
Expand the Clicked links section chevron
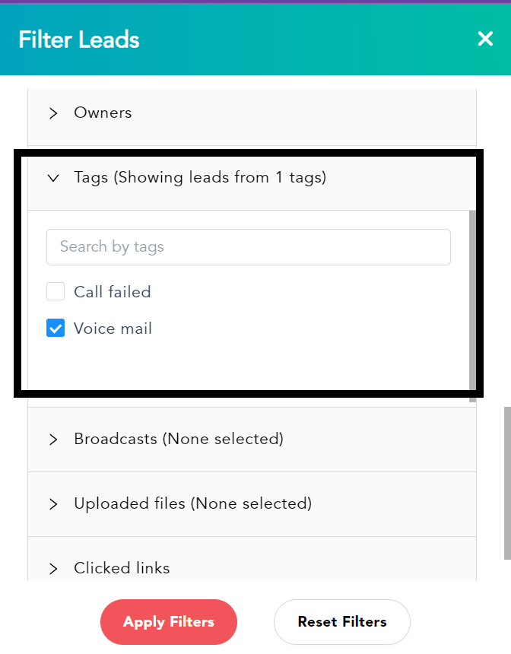[53, 569]
